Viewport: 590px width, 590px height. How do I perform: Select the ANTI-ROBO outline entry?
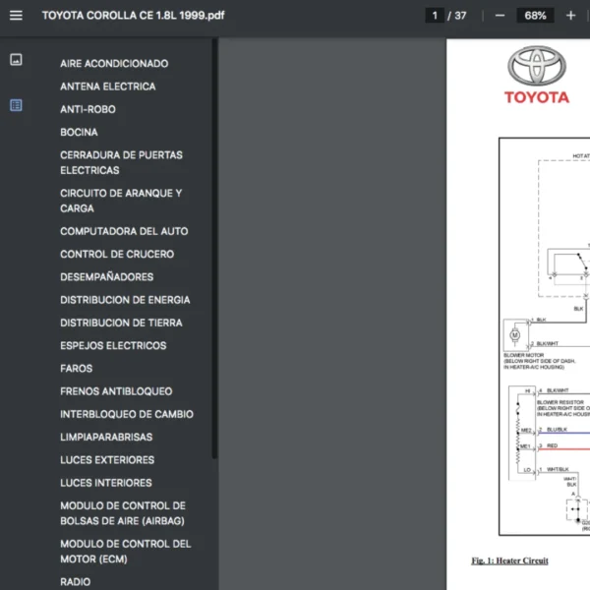(x=88, y=109)
